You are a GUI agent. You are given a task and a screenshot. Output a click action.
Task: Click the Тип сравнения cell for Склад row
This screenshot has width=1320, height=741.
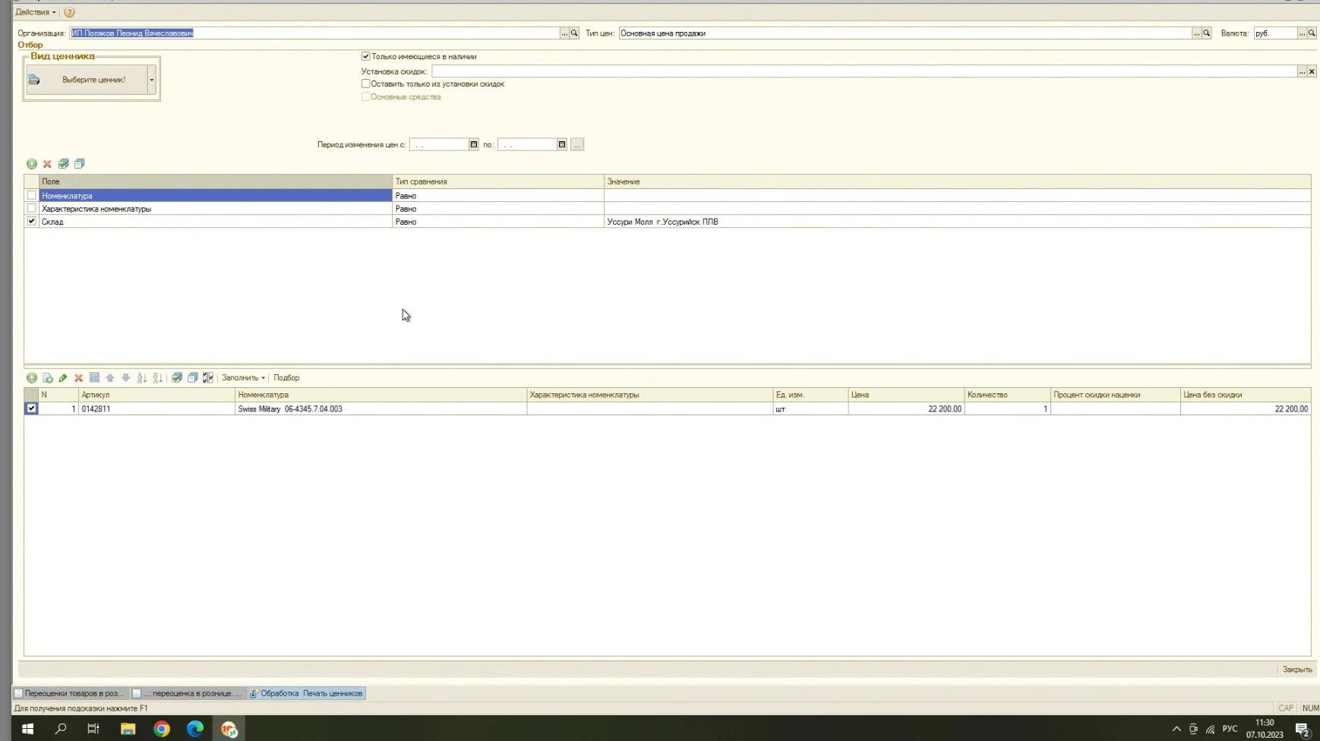498,222
